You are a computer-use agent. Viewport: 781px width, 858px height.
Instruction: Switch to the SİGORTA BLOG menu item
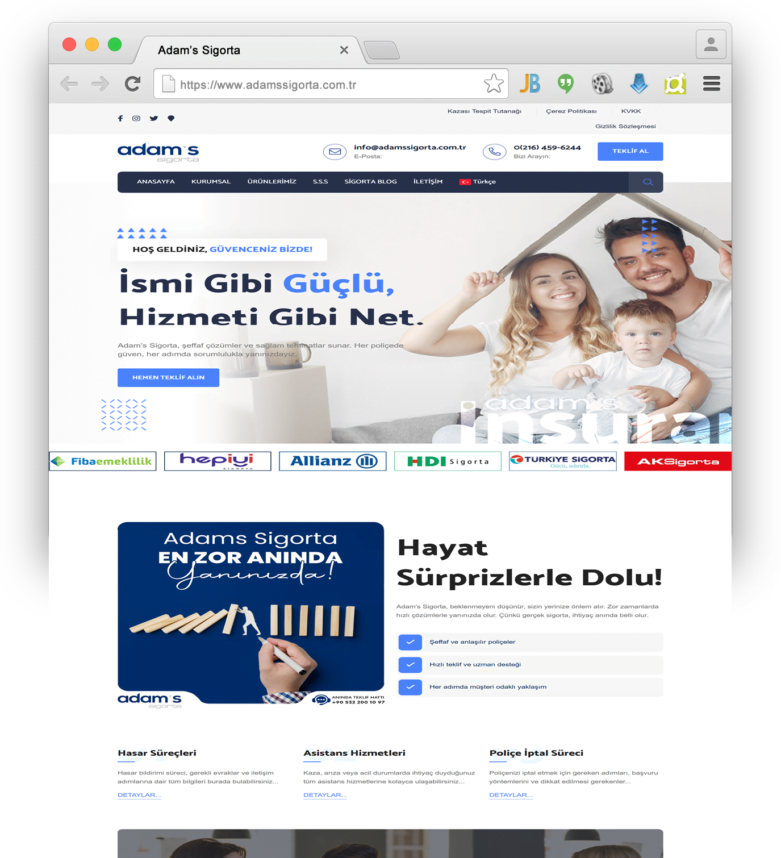pos(370,182)
